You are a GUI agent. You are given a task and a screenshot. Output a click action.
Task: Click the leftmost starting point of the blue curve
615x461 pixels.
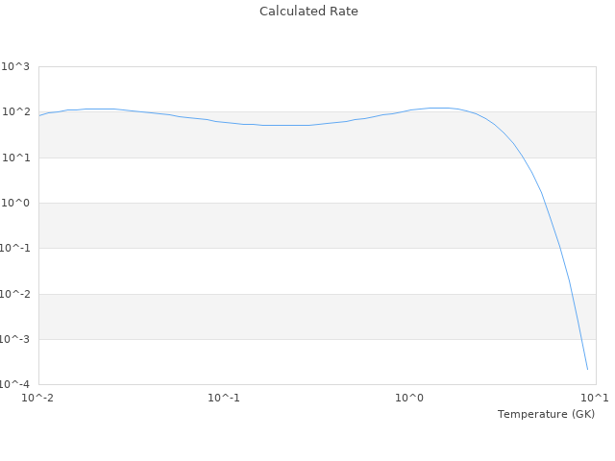(38, 116)
